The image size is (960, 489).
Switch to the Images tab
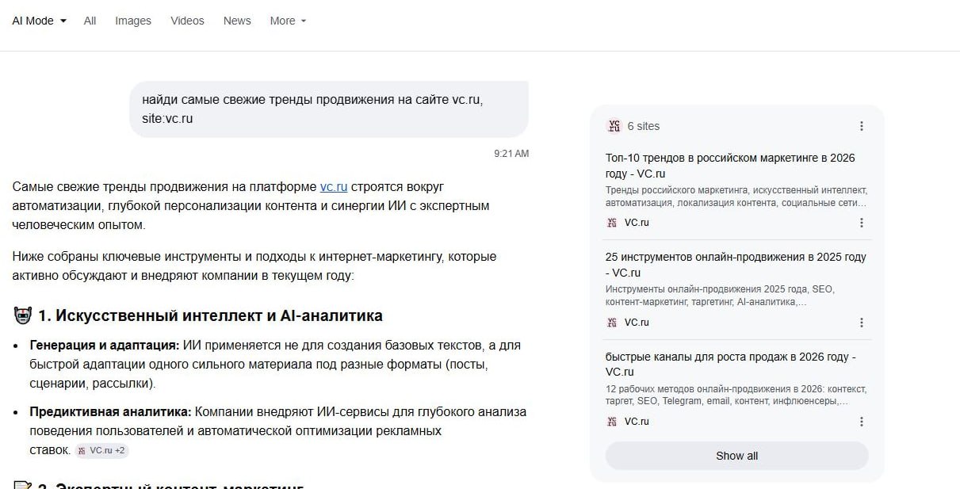133,21
